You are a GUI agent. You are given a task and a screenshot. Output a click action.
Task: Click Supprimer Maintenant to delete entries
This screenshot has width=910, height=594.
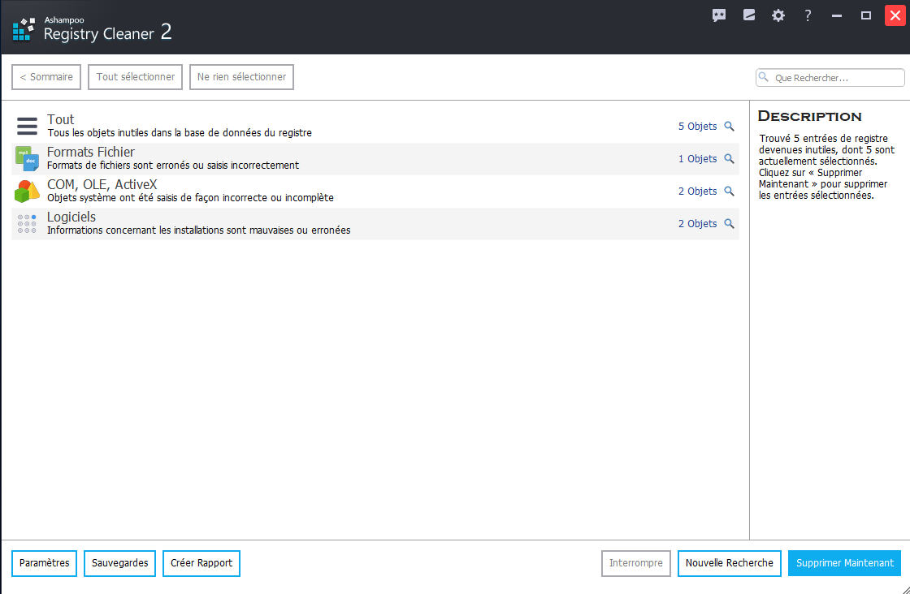(x=845, y=563)
